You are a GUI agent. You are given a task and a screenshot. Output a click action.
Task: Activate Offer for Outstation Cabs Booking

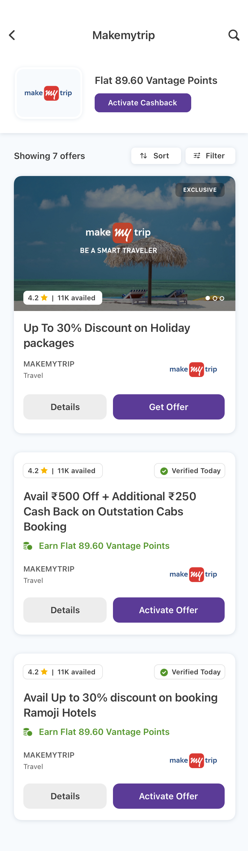pos(168,610)
